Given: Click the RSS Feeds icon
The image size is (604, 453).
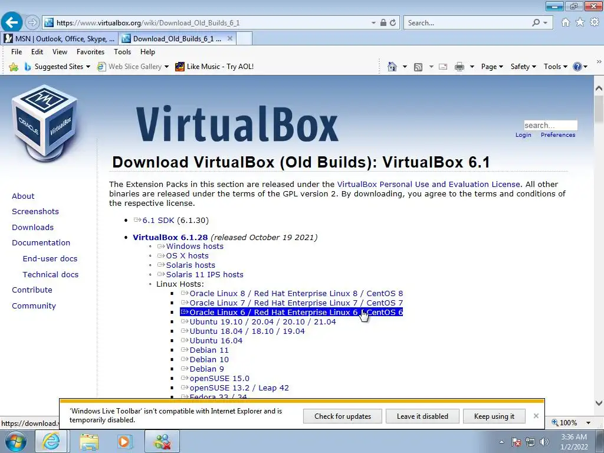Looking at the screenshot, I should point(418,67).
